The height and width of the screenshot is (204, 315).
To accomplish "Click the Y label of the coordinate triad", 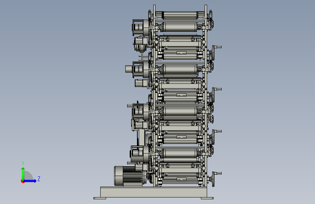I will tap(23, 163).
